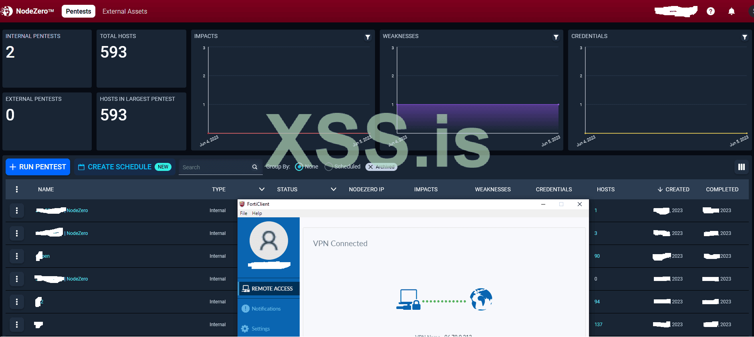Switch to the Pentests tab
Image resolution: width=754 pixels, height=337 pixels.
point(79,11)
